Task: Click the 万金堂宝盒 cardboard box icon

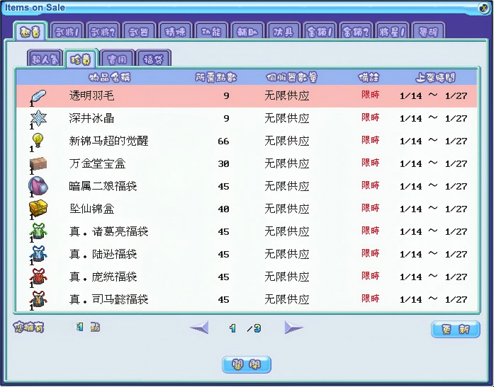Action: pyautogui.click(x=38, y=163)
